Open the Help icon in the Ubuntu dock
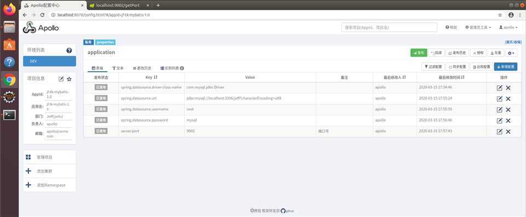The image size is (526, 217). pos(9,62)
